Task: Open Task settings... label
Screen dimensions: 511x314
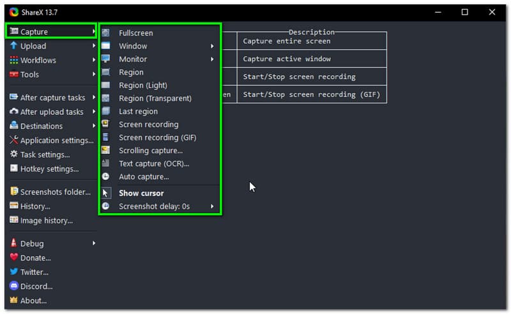Action: pos(45,154)
